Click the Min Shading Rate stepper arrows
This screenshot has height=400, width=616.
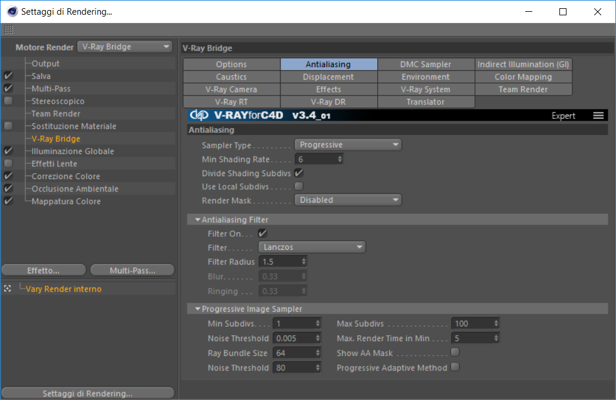340,159
